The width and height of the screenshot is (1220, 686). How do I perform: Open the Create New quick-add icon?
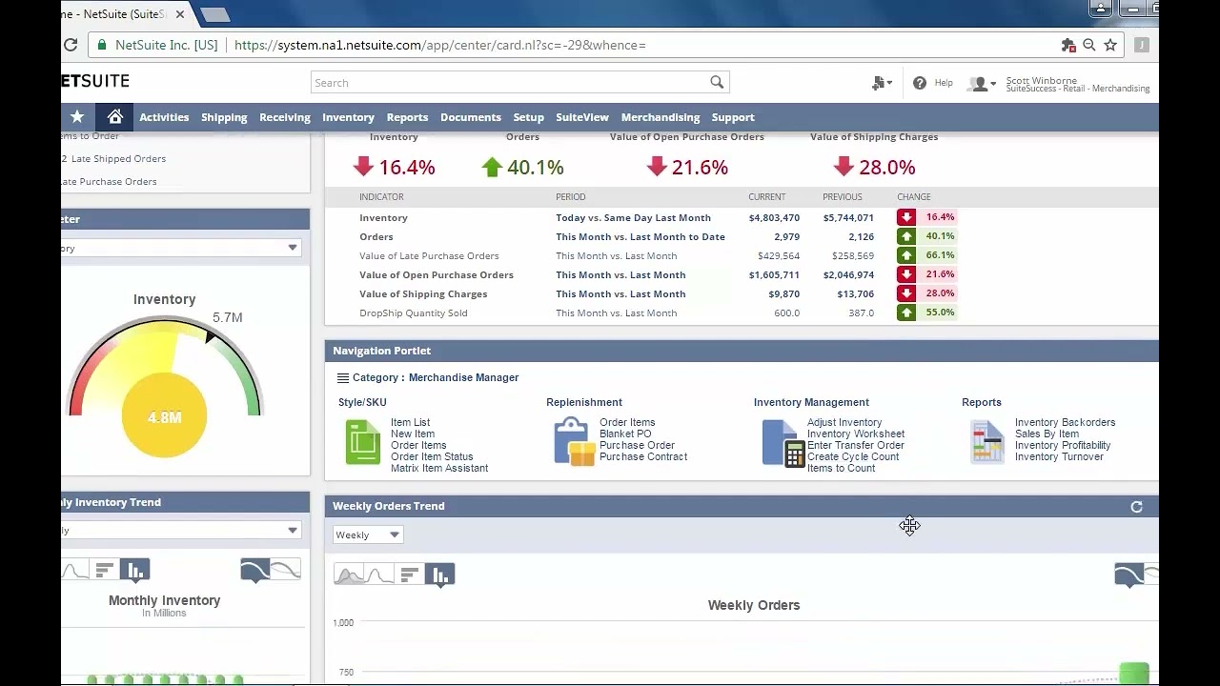click(x=882, y=83)
